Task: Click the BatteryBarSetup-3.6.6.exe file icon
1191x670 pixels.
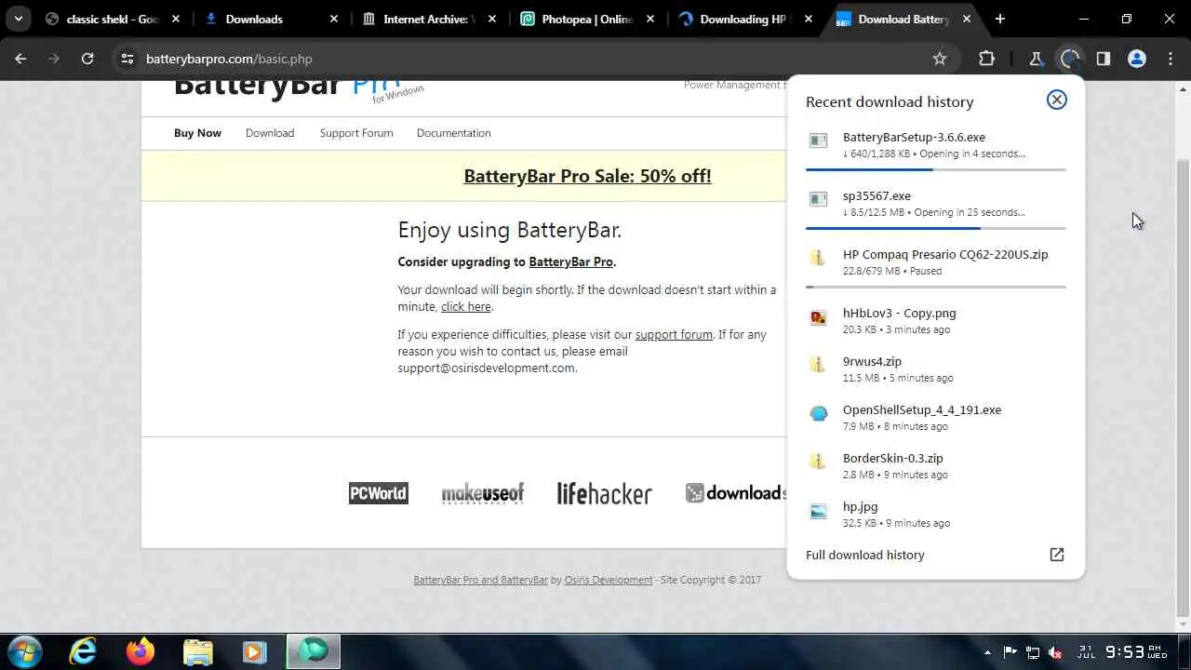Action: (x=818, y=141)
